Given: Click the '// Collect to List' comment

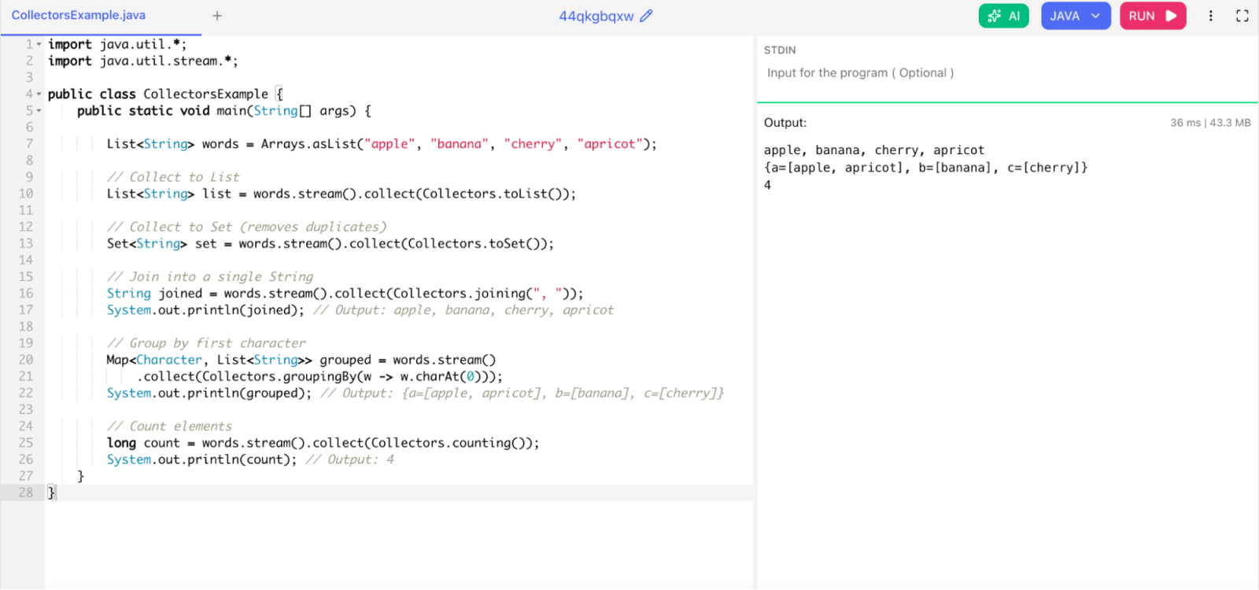Looking at the screenshot, I should click(x=173, y=177).
